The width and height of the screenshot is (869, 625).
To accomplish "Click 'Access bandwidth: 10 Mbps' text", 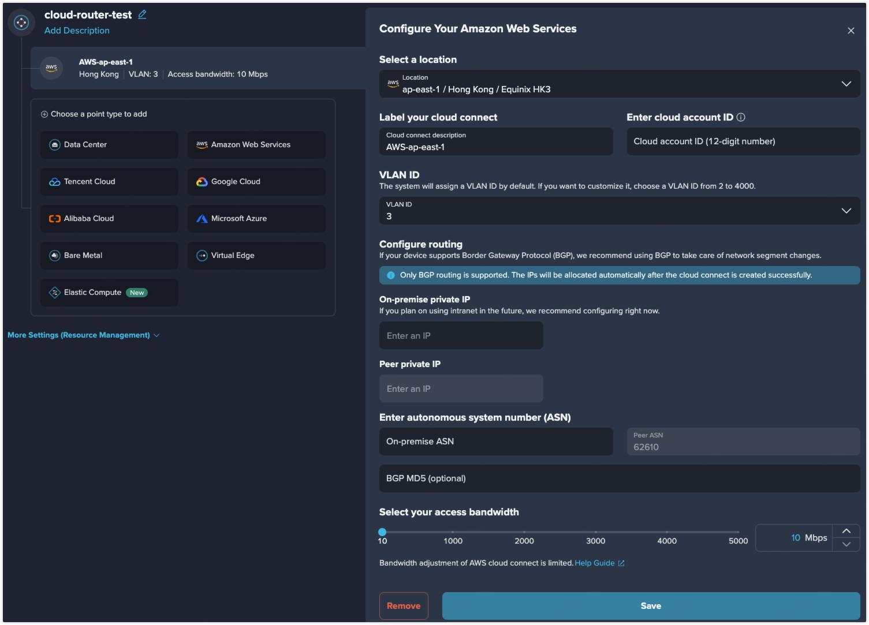I will [218, 74].
